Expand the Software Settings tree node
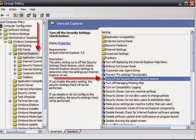The width and height of the screenshot is (196, 140). coord(1,30)
